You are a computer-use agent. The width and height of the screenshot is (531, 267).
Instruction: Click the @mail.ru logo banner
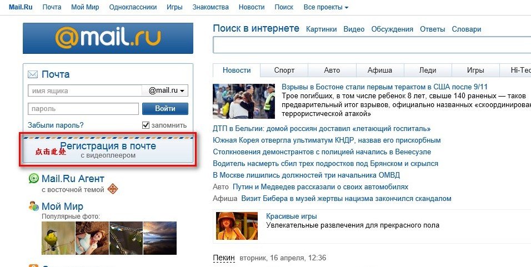[x=108, y=38]
